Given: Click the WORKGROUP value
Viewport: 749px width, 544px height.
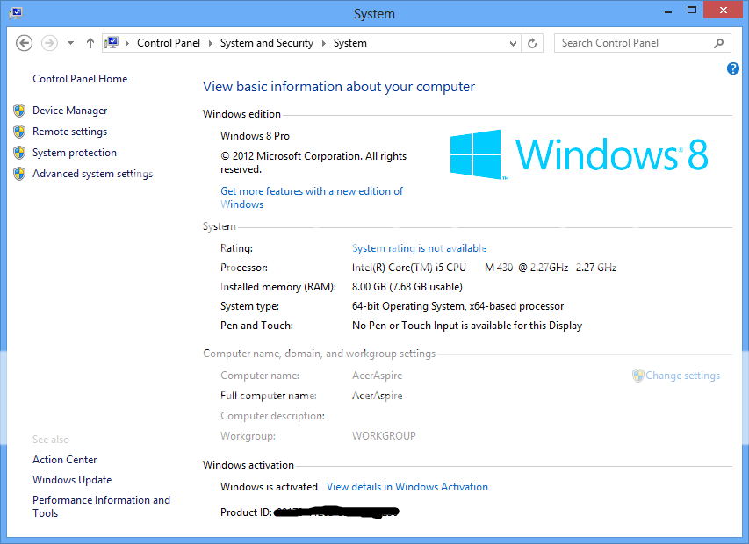Looking at the screenshot, I should tap(384, 436).
